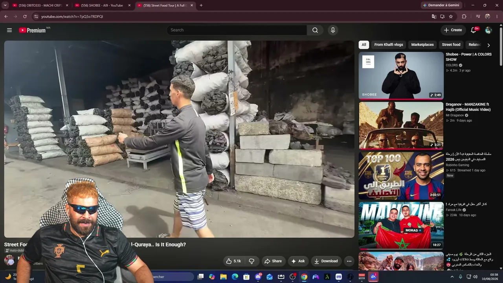Click the search magnifier button
The image size is (503, 283).
point(315,30)
